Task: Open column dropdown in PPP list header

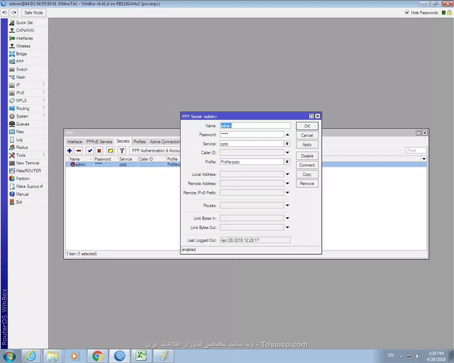Action: (424, 159)
